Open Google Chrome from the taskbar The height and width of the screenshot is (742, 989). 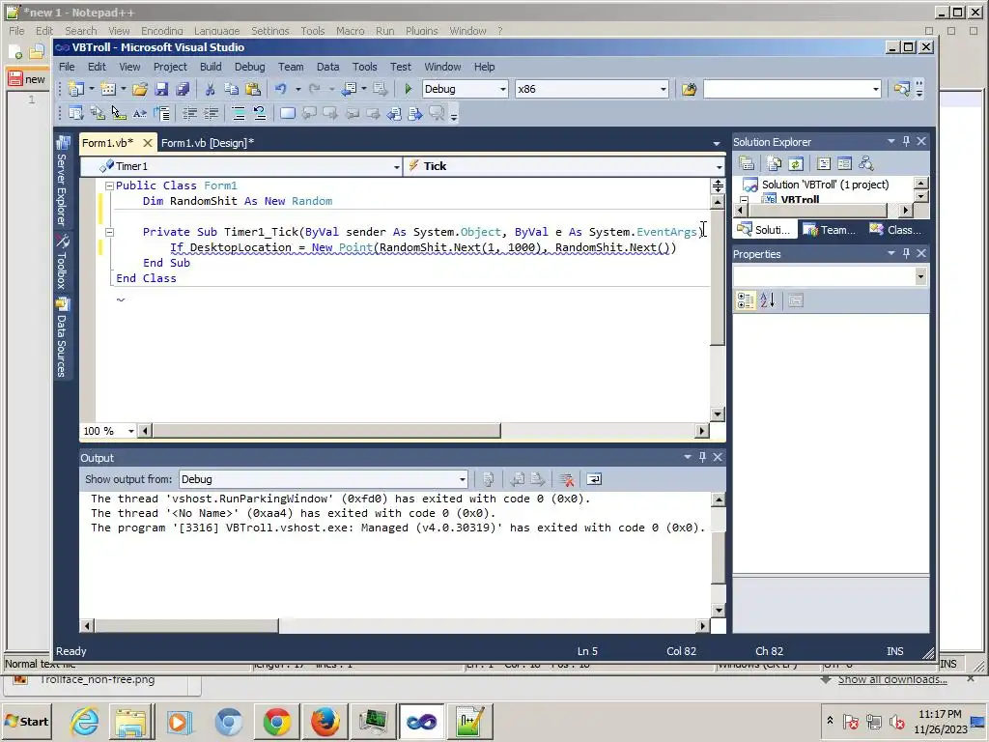[277, 721]
